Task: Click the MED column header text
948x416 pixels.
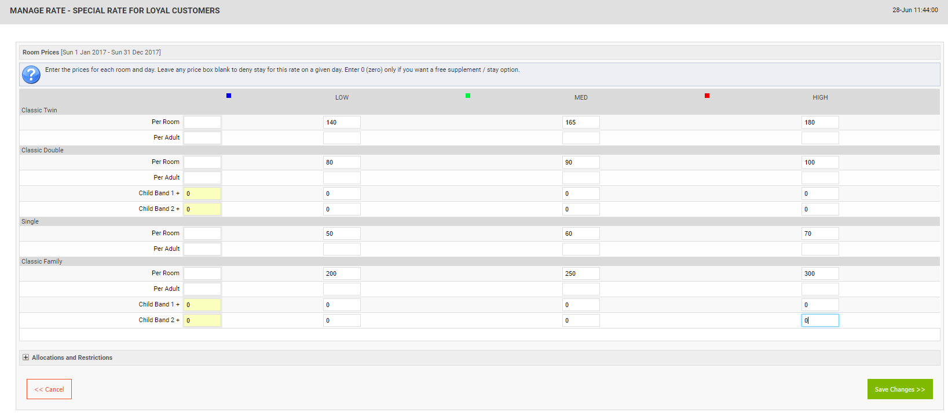Action: (x=581, y=97)
